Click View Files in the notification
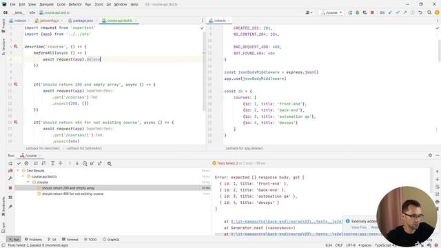The height and width of the screenshot is (248, 441). click(x=359, y=227)
